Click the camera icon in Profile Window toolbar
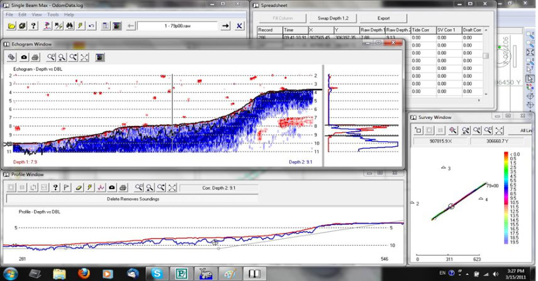This screenshot has height=281, width=538. 112,188
